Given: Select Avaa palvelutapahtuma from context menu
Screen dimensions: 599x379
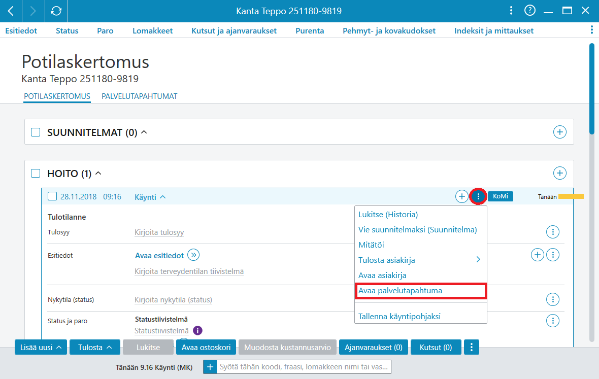Looking at the screenshot, I should 420,291.
